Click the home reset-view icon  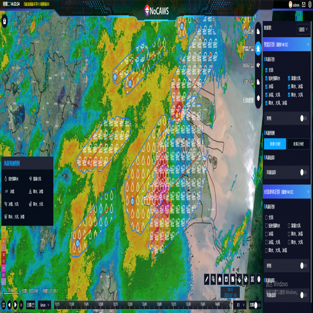pos(220,279)
